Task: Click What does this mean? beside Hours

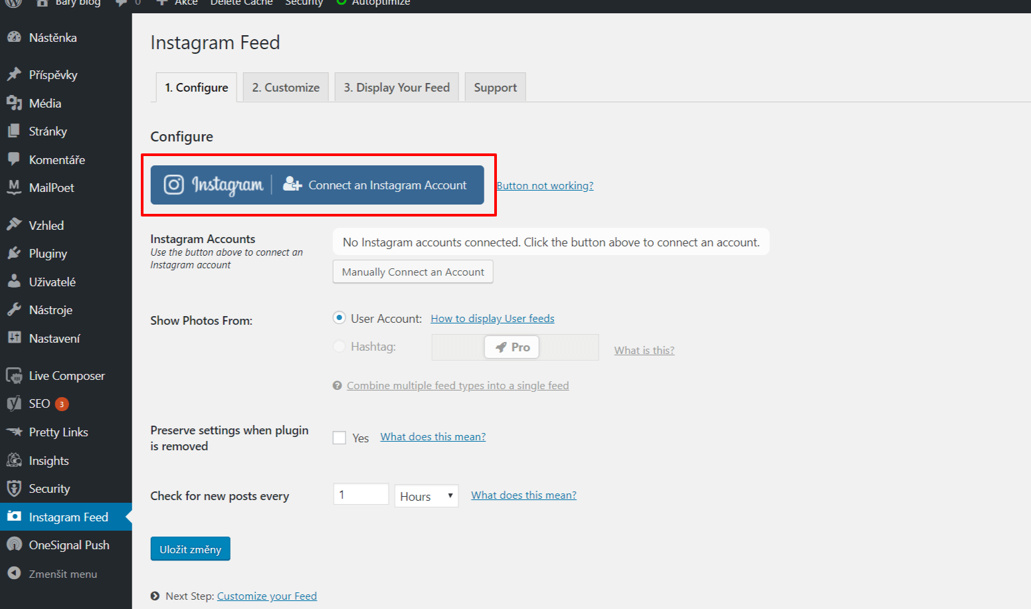Action: click(524, 495)
